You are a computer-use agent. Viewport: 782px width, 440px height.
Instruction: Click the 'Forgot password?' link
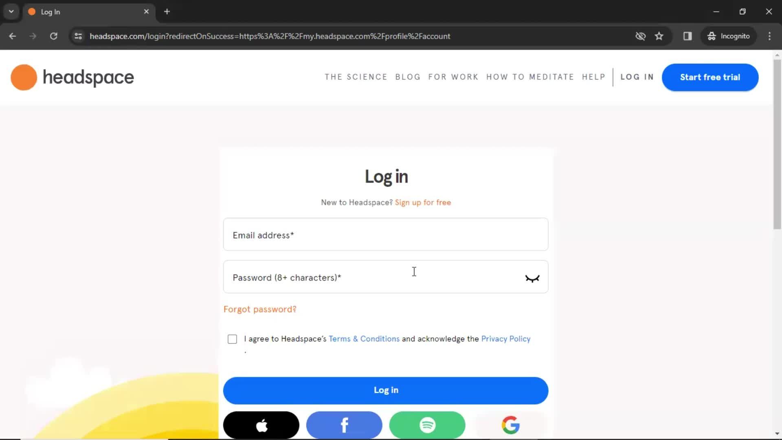(260, 310)
